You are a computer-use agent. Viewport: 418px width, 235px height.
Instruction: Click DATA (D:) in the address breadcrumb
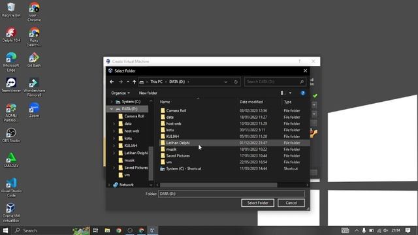pos(177,82)
